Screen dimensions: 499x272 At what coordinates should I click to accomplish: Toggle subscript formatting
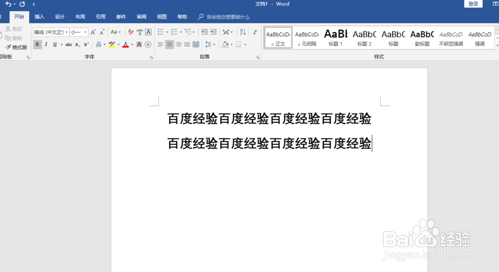(77, 44)
